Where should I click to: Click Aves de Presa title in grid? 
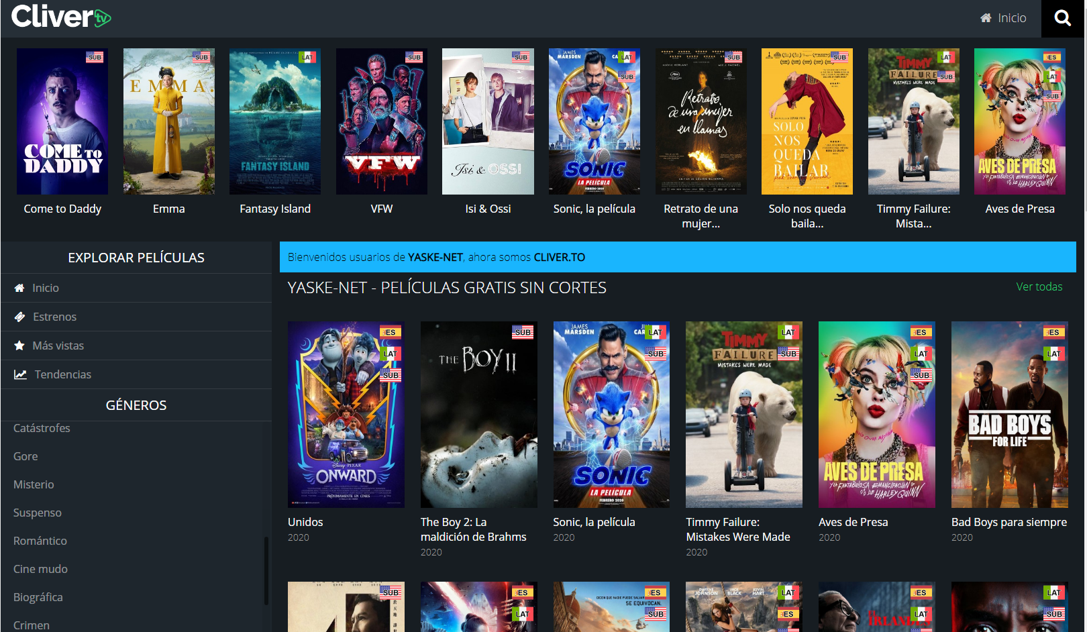pos(853,522)
